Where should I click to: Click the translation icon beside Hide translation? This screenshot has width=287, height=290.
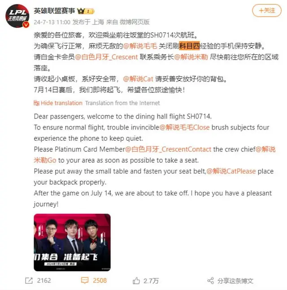36,103
